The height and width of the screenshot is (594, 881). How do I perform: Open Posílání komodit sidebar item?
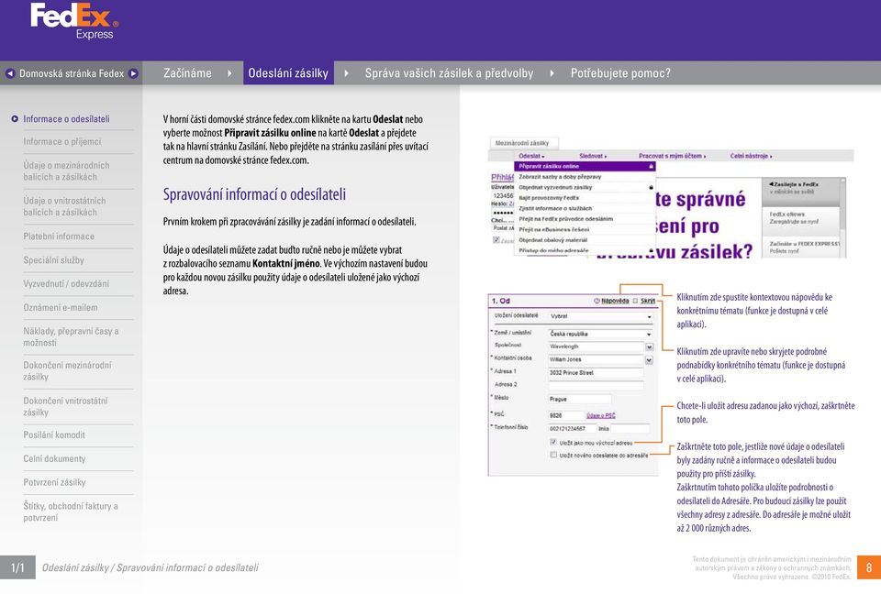point(54,435)
